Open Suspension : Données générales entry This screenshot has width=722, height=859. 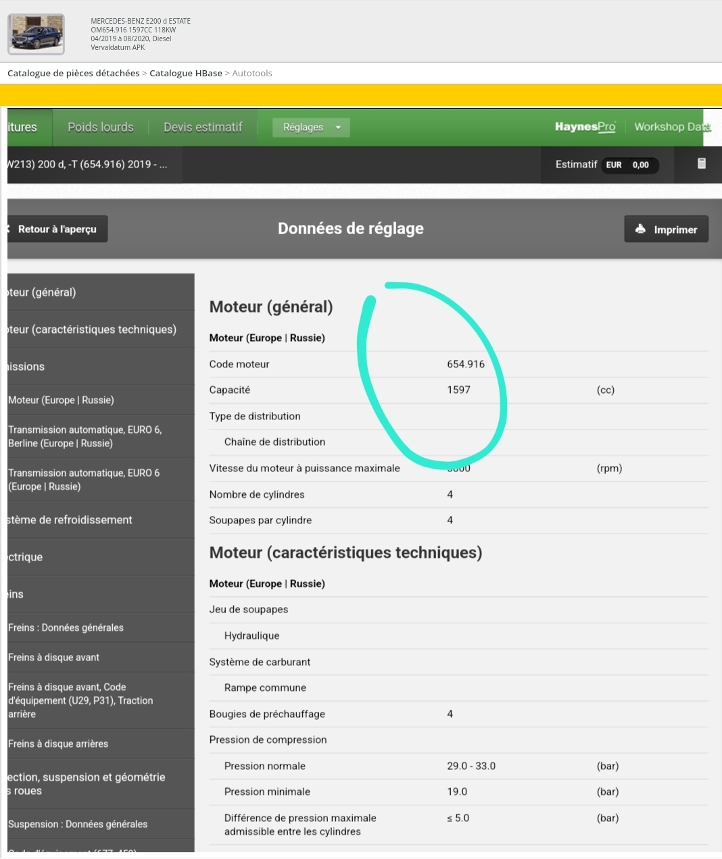click(x=101, y=824)
